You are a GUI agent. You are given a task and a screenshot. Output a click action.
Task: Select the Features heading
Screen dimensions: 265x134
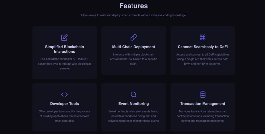click(133, 6)
